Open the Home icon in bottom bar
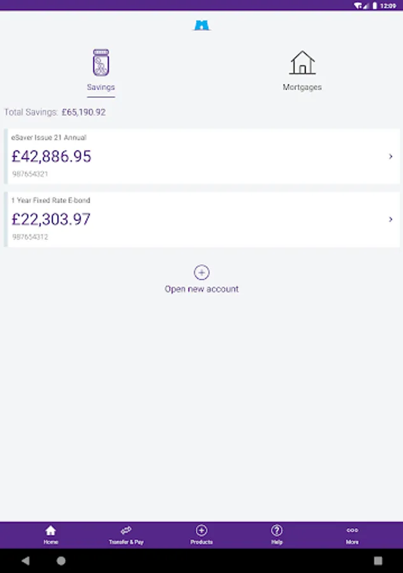 point(51,530)
